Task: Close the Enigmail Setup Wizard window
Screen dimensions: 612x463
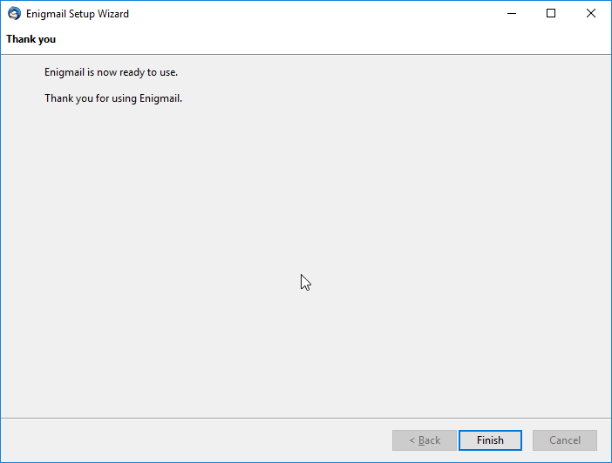Action: click(591, 13)
